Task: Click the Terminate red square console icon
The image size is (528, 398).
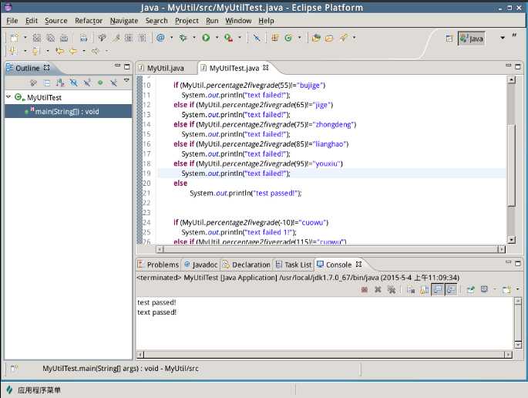Action: [365, 289]
